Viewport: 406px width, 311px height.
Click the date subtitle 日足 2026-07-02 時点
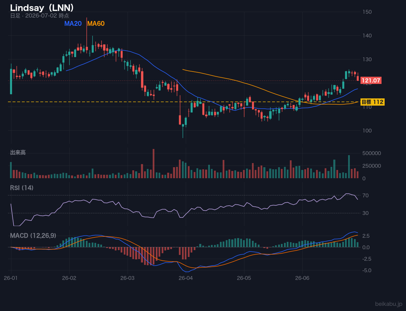click(x=40, y=15)
